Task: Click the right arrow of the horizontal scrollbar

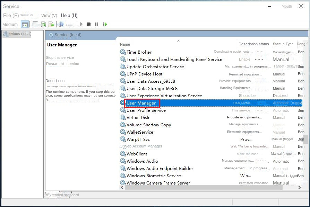Action: pyautogui.click(x=300, y=187)
